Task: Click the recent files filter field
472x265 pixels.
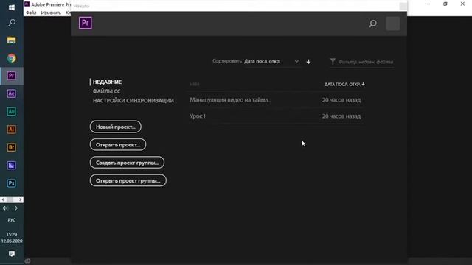Action: tap(366, 62)
